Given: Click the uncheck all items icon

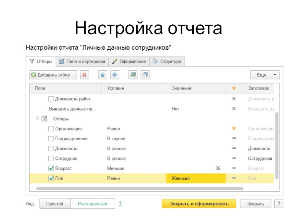Looking at the screenshot, I should click(x=145, y=75).
